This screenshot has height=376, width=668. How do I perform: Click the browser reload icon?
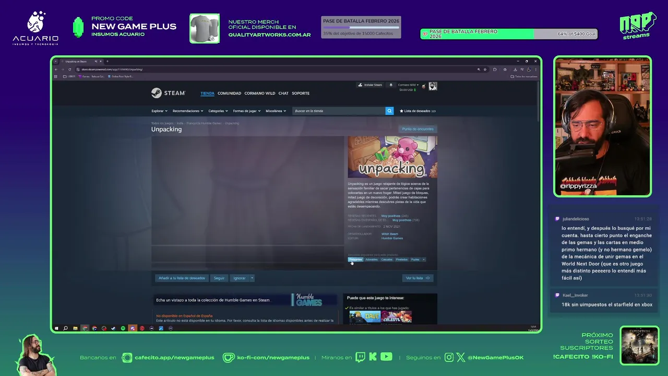(x=69, y=69)
